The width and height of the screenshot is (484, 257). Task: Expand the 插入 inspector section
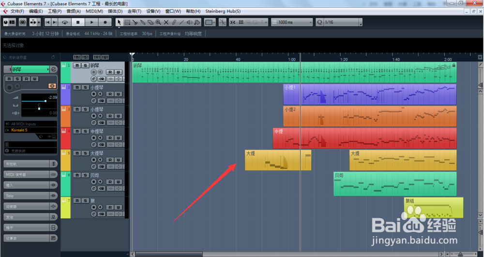pos(30,185)
